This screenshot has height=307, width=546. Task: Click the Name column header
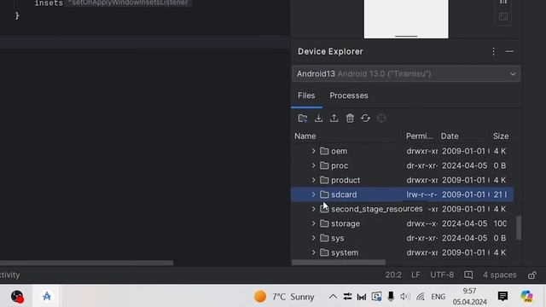(305, 136)
